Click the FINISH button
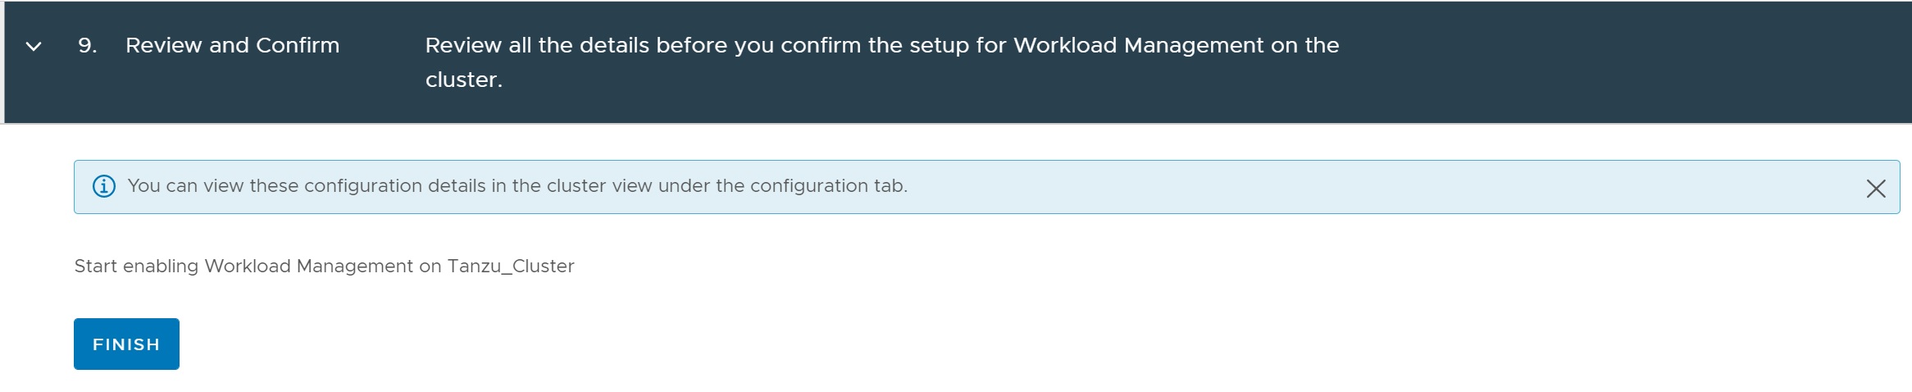Screen dimensions: 1912x392 126,344
